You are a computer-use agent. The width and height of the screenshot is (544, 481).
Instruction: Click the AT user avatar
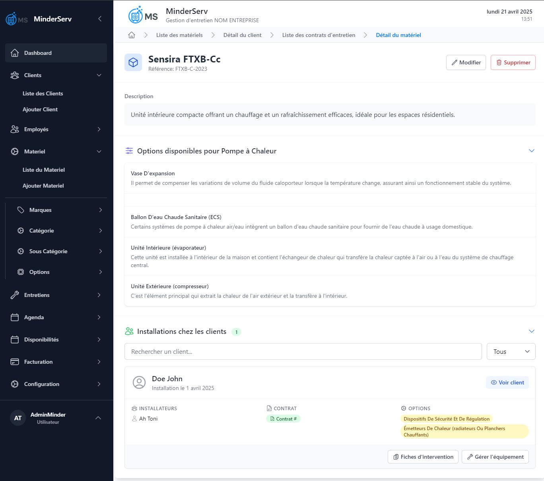coord(18,418)
